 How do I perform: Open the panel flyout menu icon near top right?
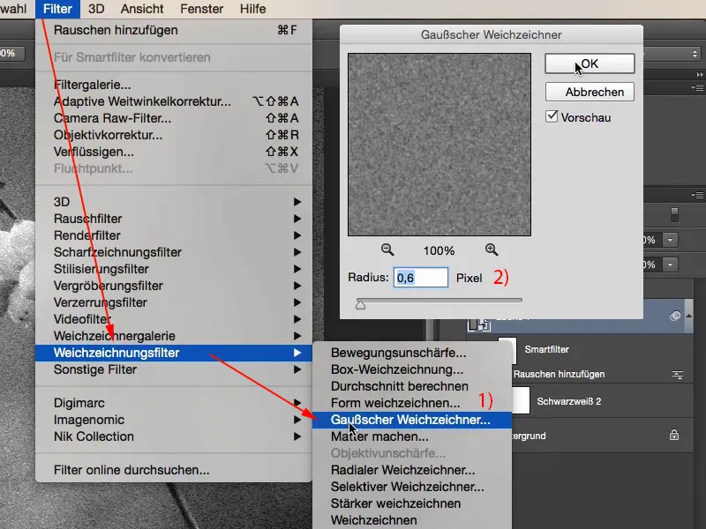click(x=697, y=87)
